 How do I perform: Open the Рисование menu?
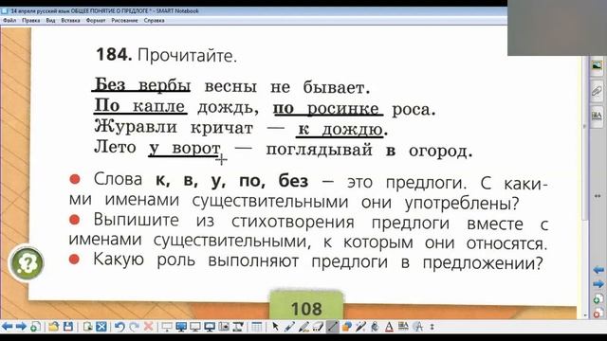pyautogui.click(x=124, y=21)
